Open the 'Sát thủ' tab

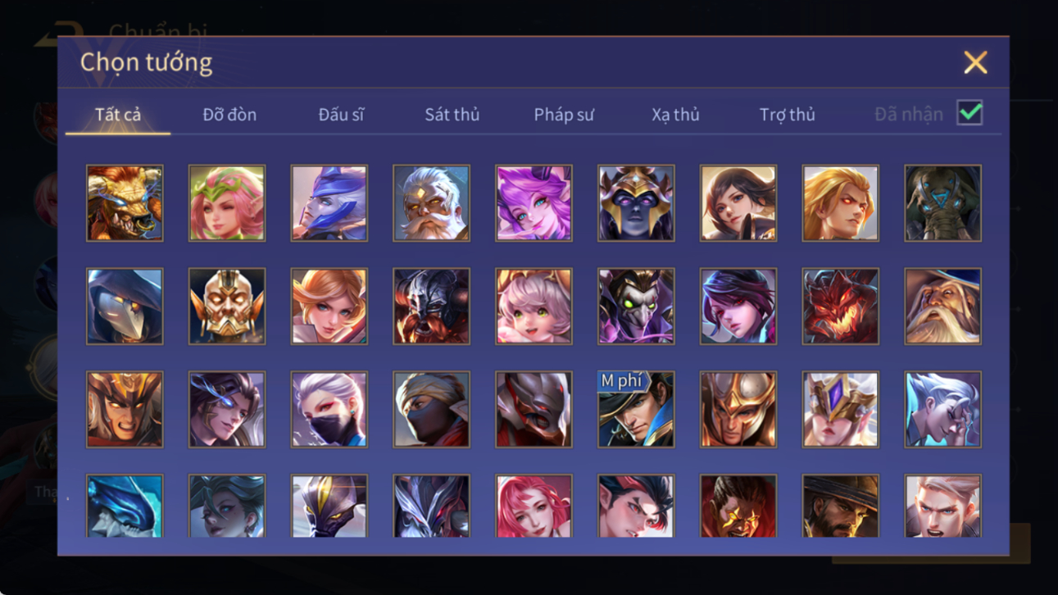click(452, 115)
